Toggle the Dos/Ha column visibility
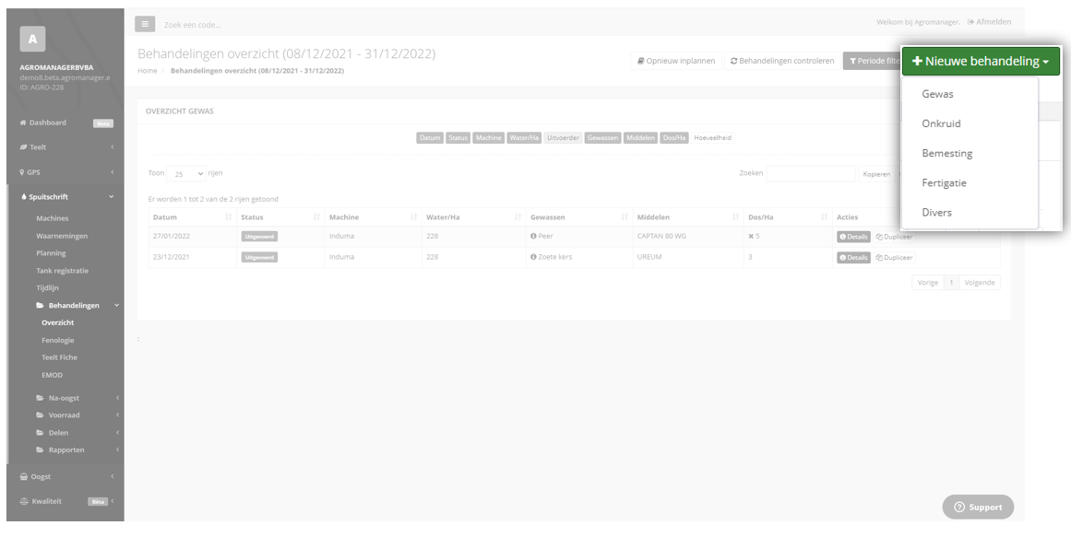Screen dimensions: 1071x537 click(674, 138)
